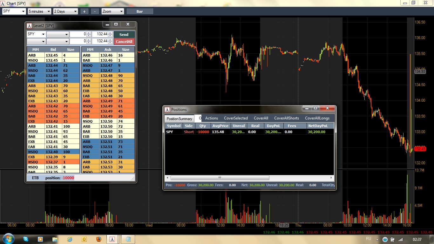The height and width of the screenshot is (244, 434).
Task: Click CoverSelected in Positions toolbar
Action: (x=236, y=118)
